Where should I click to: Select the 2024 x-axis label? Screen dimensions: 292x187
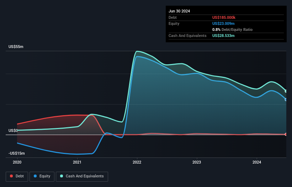pos(257,162)
